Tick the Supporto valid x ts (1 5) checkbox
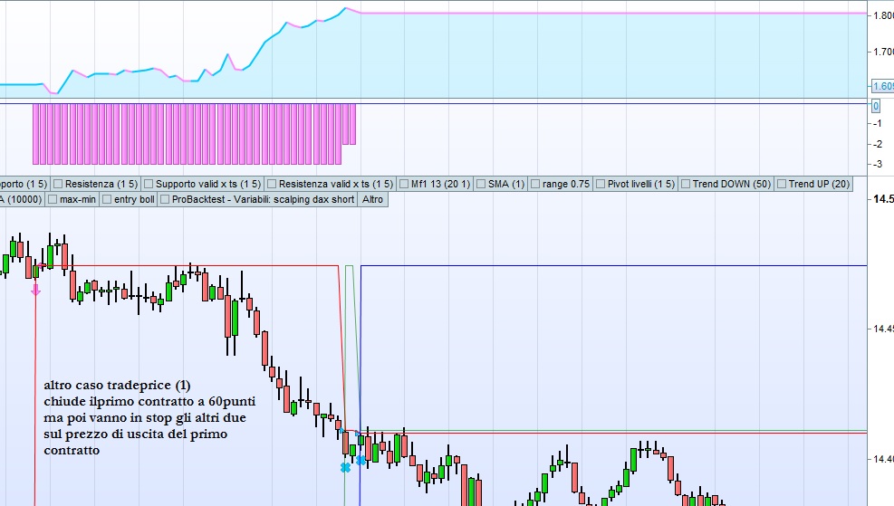Image resolution: width=894 pixels, height=506 pixels. (149, 184)
